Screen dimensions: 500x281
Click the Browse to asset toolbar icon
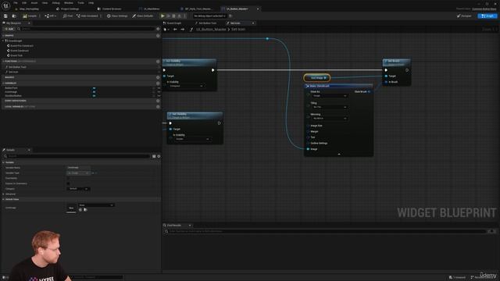point(14,16)
